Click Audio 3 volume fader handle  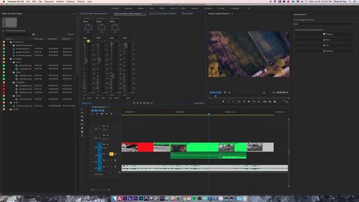pyautogui.click(x=113, y=76)
